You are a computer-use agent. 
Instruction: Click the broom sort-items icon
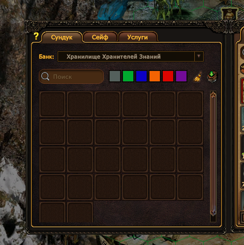tap(197, 76)
